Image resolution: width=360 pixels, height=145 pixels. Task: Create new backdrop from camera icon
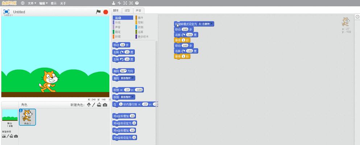[x=16, y=136]
